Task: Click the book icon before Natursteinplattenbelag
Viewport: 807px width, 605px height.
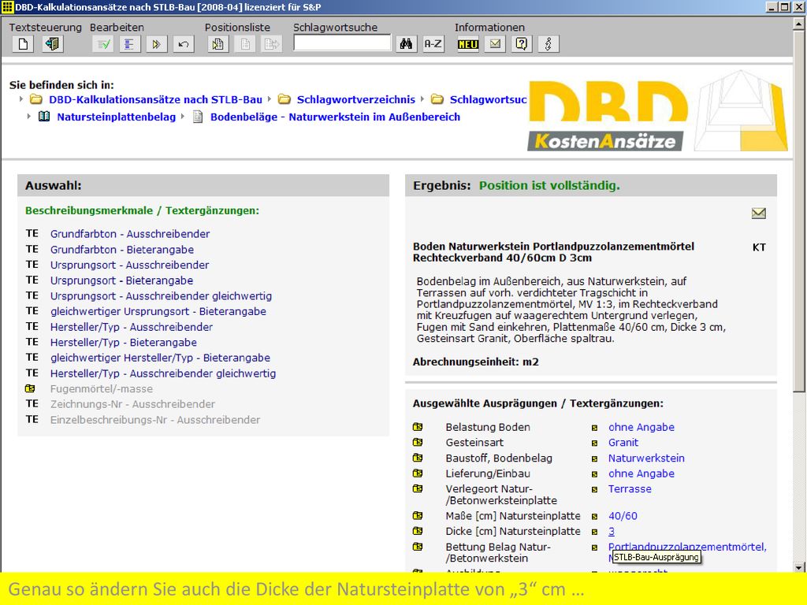Action: coord(44,117)
